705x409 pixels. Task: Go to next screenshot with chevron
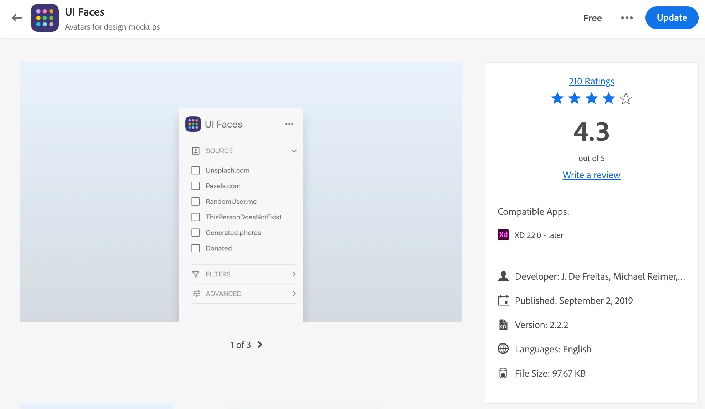260,345
